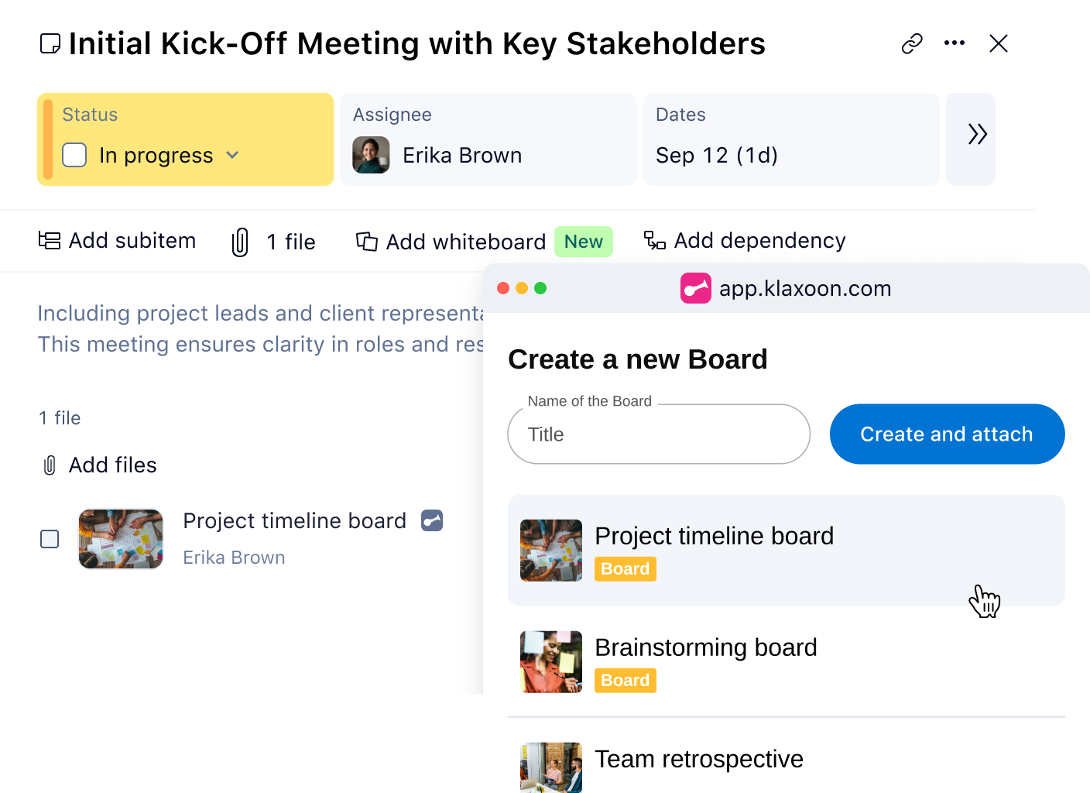This screenshot has height=793, width=1090.
Task: Select the Project timeline board file checkbox
Action: pyautogui.click(x=50, y=538)
